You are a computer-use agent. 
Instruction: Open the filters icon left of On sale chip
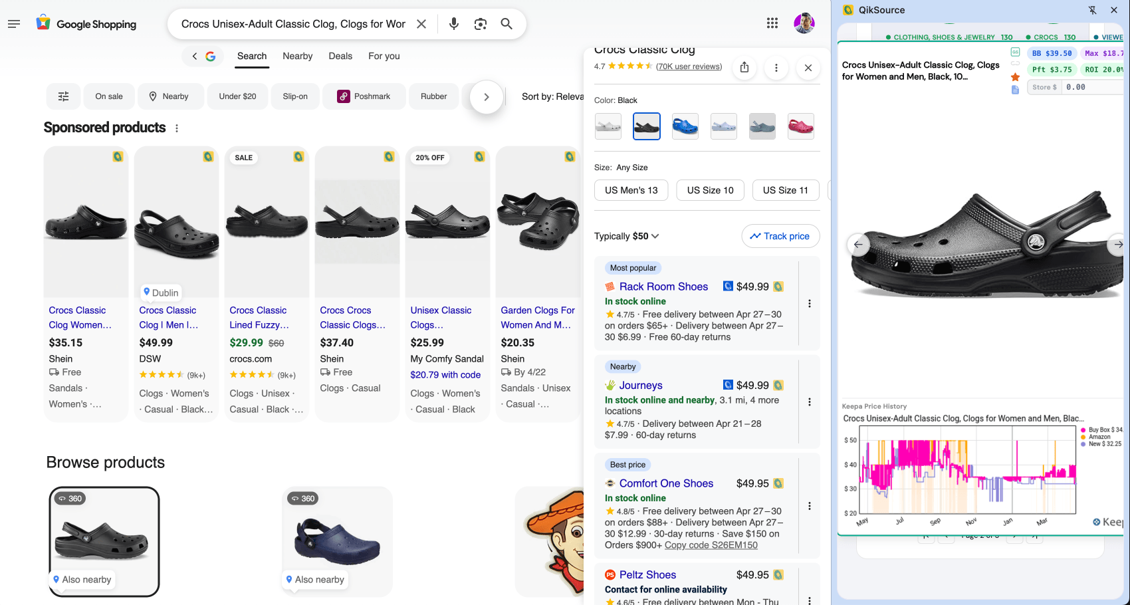pos(63,96)
